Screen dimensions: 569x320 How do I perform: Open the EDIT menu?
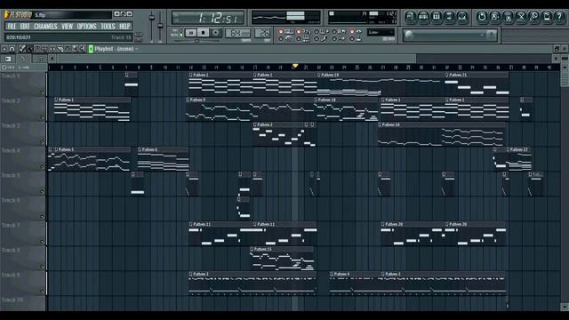(x=25, y=27)
